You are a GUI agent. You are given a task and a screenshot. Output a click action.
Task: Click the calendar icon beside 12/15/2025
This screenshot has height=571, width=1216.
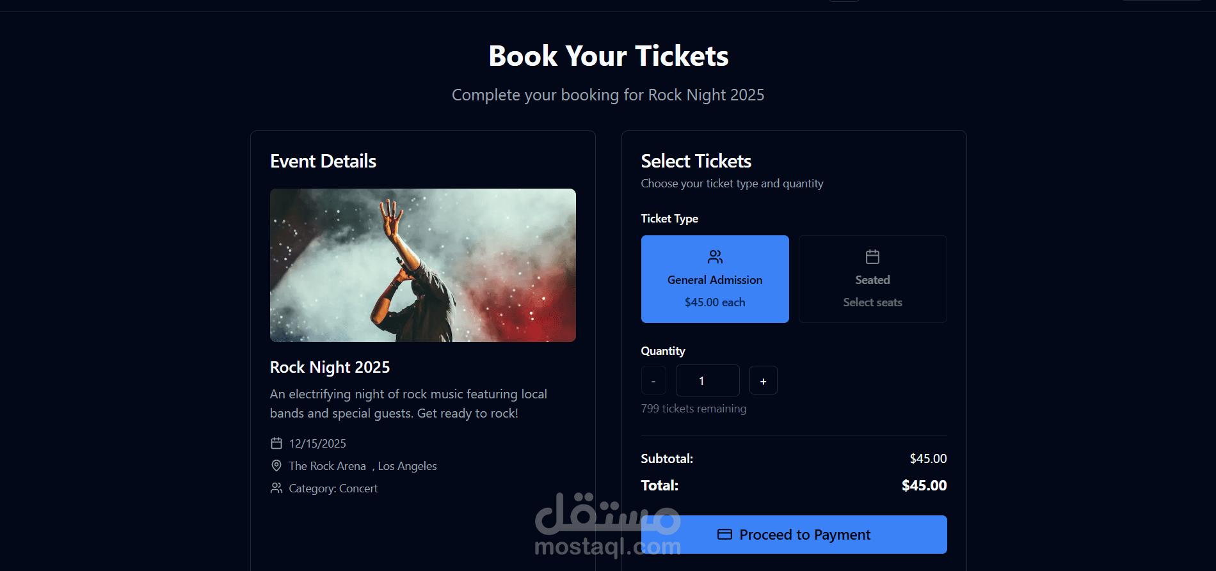pos(276,442)
